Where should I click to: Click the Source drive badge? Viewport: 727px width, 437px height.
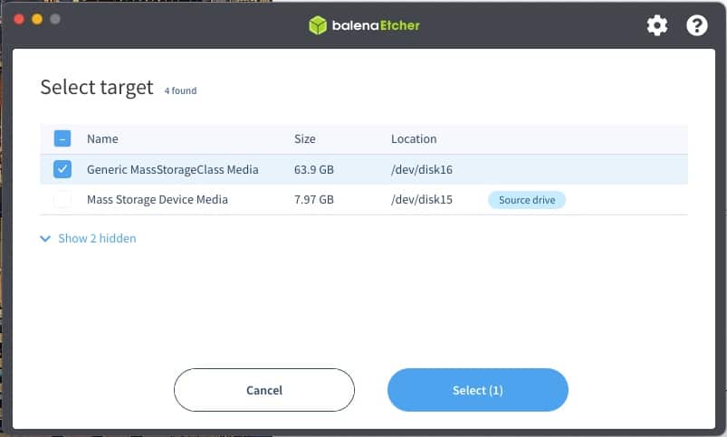coord(527,200)
